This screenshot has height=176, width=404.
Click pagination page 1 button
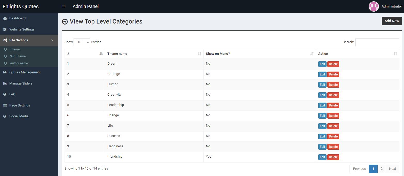click(373, 169)
